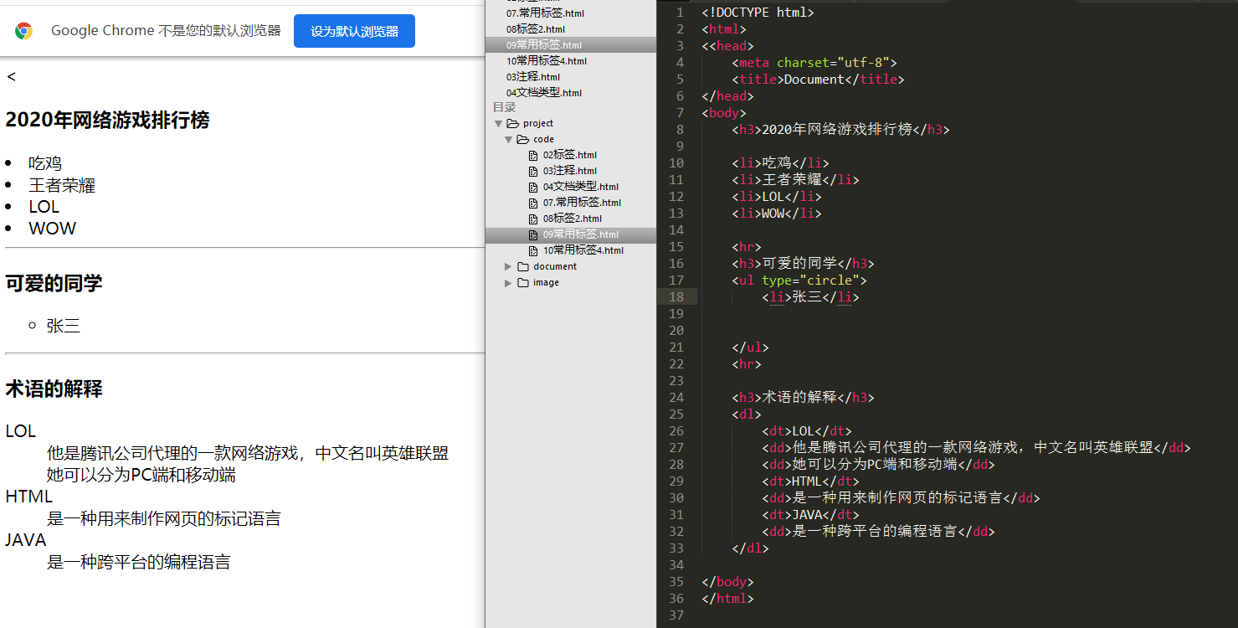This screenshot has height=628, width=1238.
Task: Click list item 吃鸡 in browser page
Action: click(x=45, y=163)
